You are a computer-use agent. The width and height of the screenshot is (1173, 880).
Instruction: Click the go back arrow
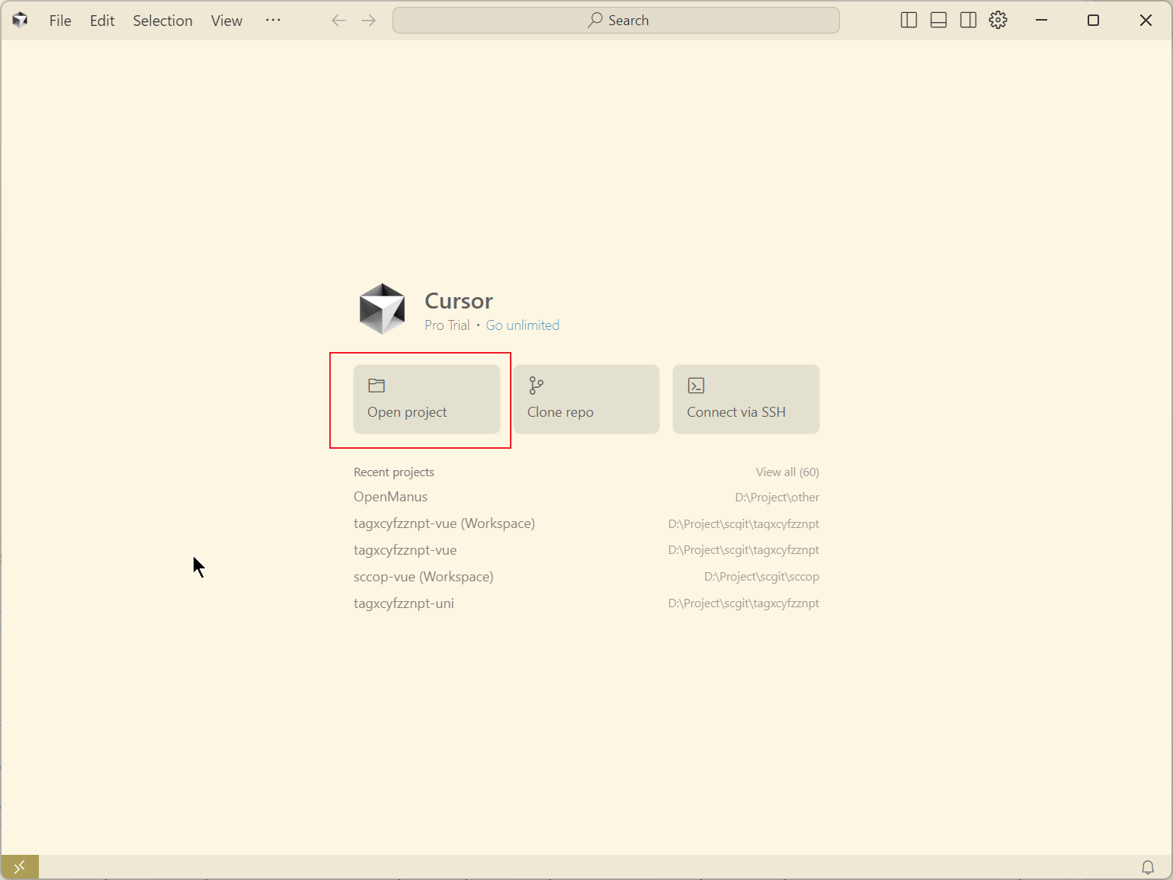pos(339,21)
